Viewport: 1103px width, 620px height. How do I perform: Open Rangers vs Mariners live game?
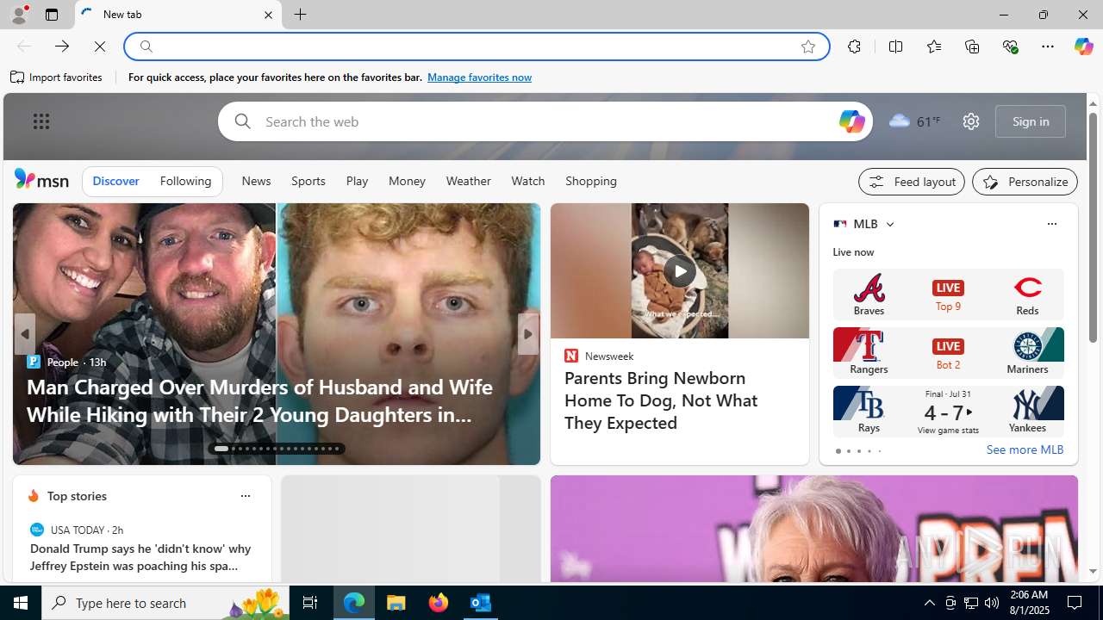pyautogui.click(x=948, y=352)
